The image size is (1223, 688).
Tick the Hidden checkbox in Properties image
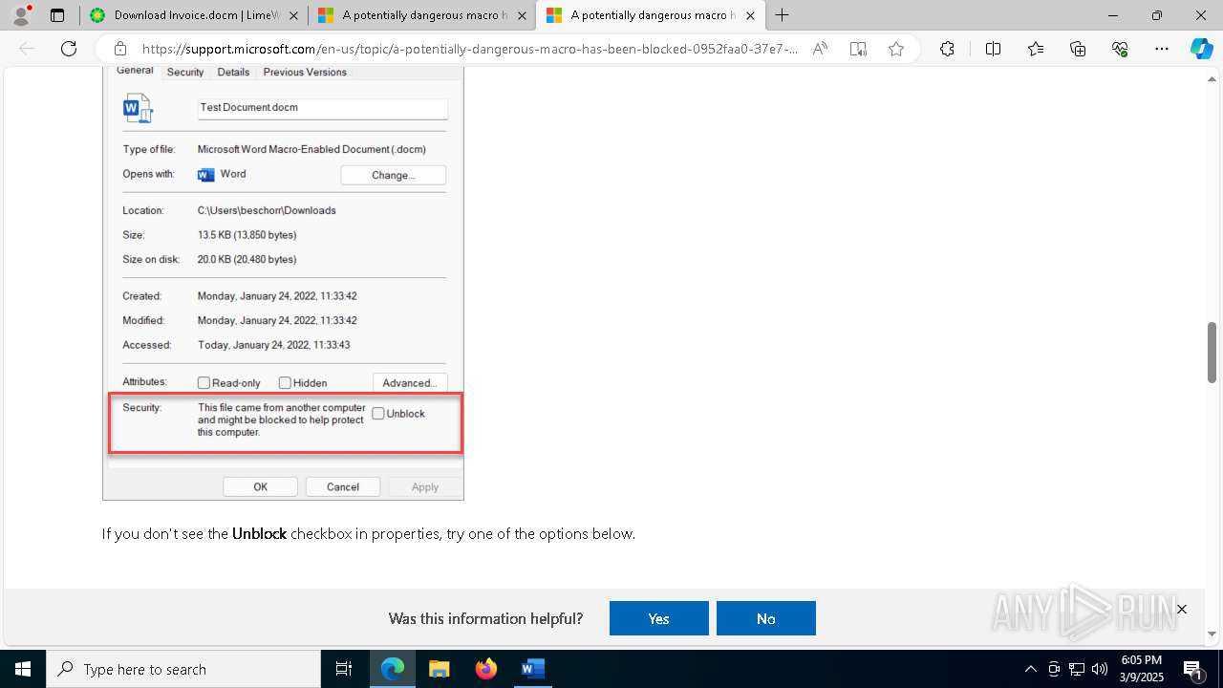(x=285, y=383)
